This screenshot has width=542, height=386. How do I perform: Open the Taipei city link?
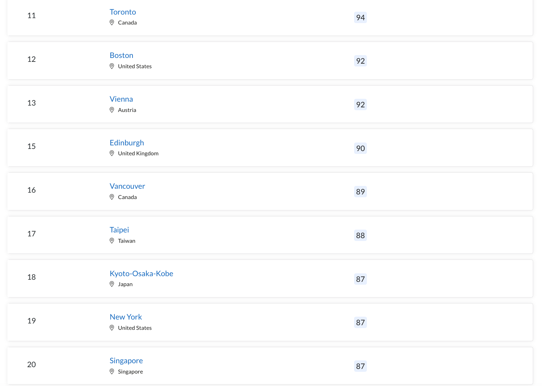click(119, 230)
